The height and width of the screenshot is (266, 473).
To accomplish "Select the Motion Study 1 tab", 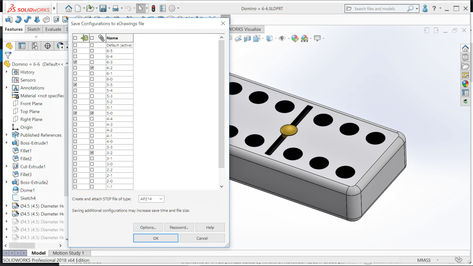I will coord(68,253).
